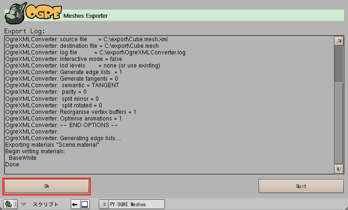Collapse header menus with the triangle arrow
This screenshot has width=348, height=210.
(x=23, y=204)
